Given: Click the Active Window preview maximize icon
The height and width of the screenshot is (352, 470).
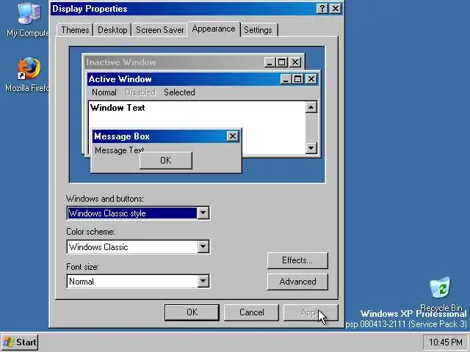Looking at the screenshot, I should 297,79.
